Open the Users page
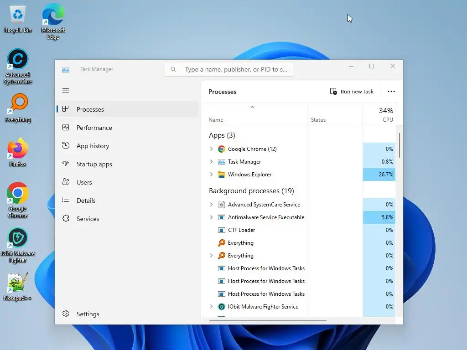Screen dimensions: 467x350 [x=128, y=182]
